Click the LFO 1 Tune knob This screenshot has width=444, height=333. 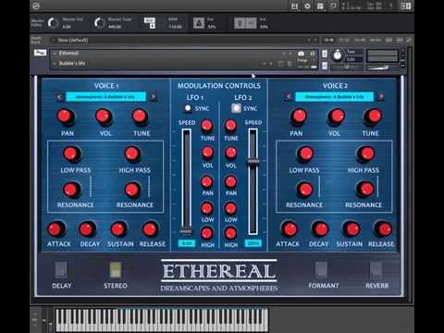[x=207, y=126]
